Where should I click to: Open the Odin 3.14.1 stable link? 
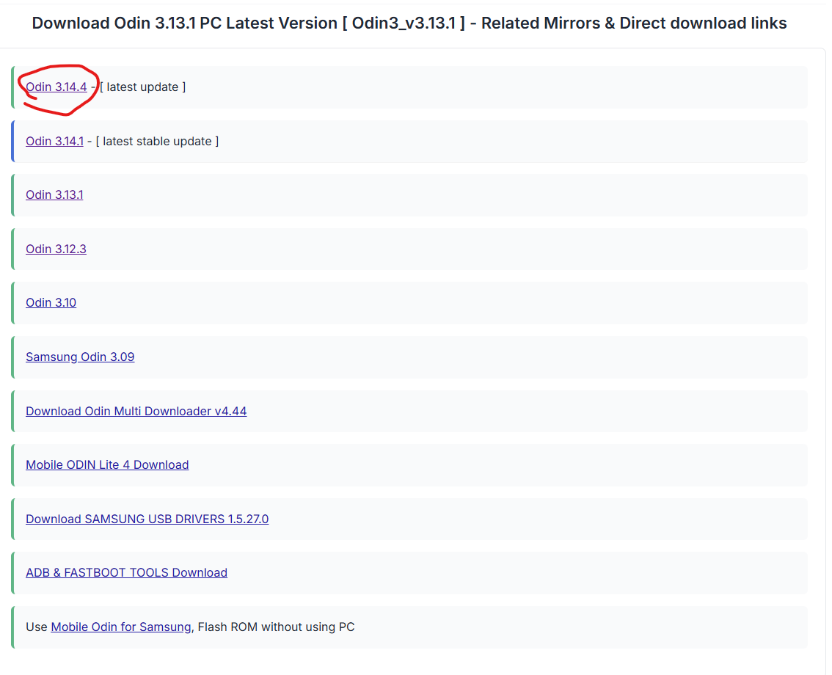(x=54, y=141)
